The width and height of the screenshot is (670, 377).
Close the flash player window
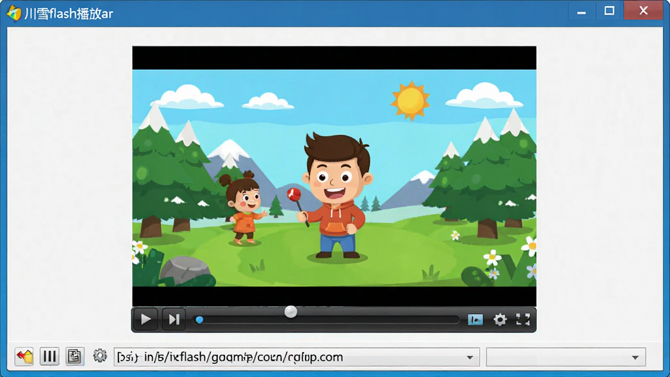(x=644, y=10)
